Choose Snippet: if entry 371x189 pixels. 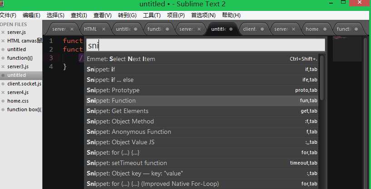click(x=202, y=70)
